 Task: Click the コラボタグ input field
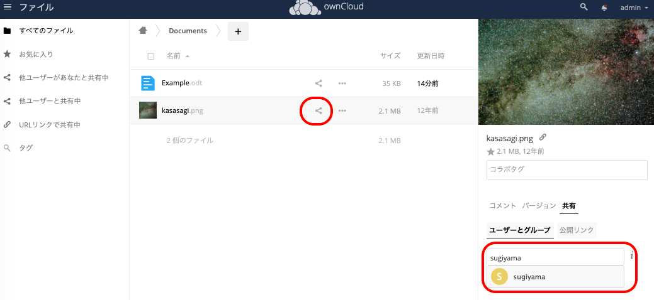(567, 169)
